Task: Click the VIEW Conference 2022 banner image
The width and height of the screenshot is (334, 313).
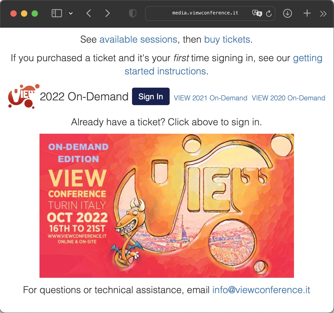Action: click(167, 206)
